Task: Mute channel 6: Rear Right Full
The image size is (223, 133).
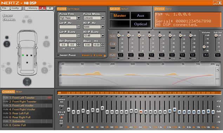Action: click(x=6, y=117)
